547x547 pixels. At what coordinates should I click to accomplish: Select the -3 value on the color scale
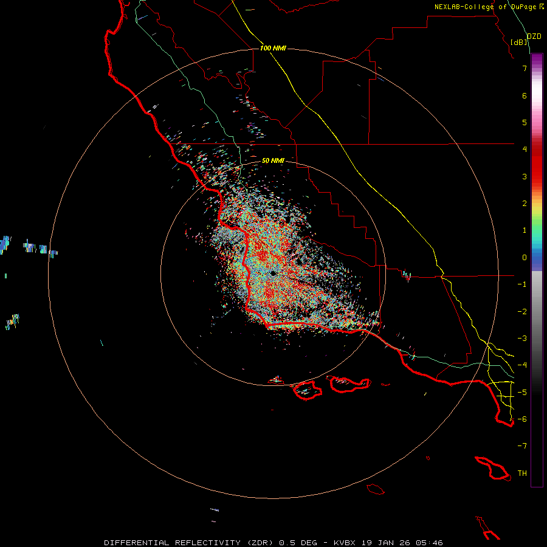(x=522, y=339)
